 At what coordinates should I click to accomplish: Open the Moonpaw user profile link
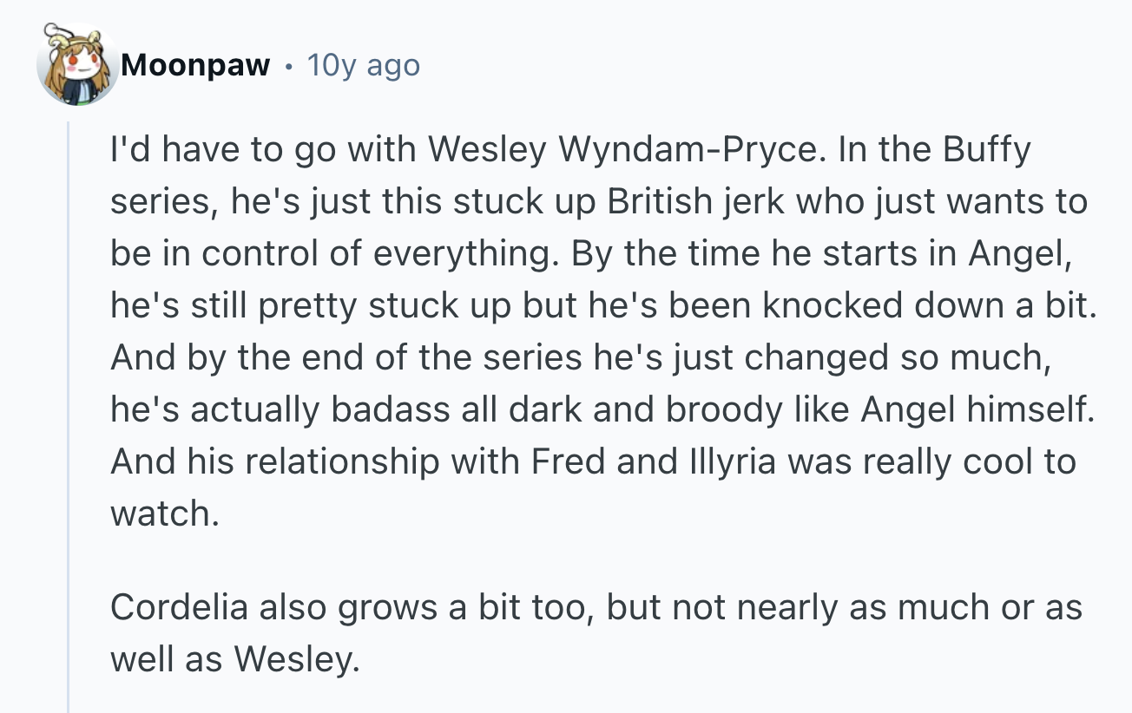click(195, 66)
